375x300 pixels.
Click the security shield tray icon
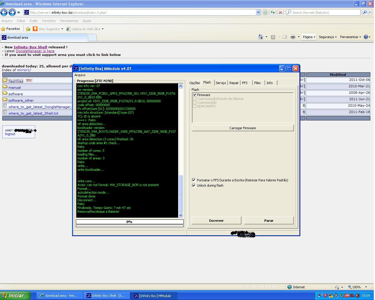tap(325, 296)
